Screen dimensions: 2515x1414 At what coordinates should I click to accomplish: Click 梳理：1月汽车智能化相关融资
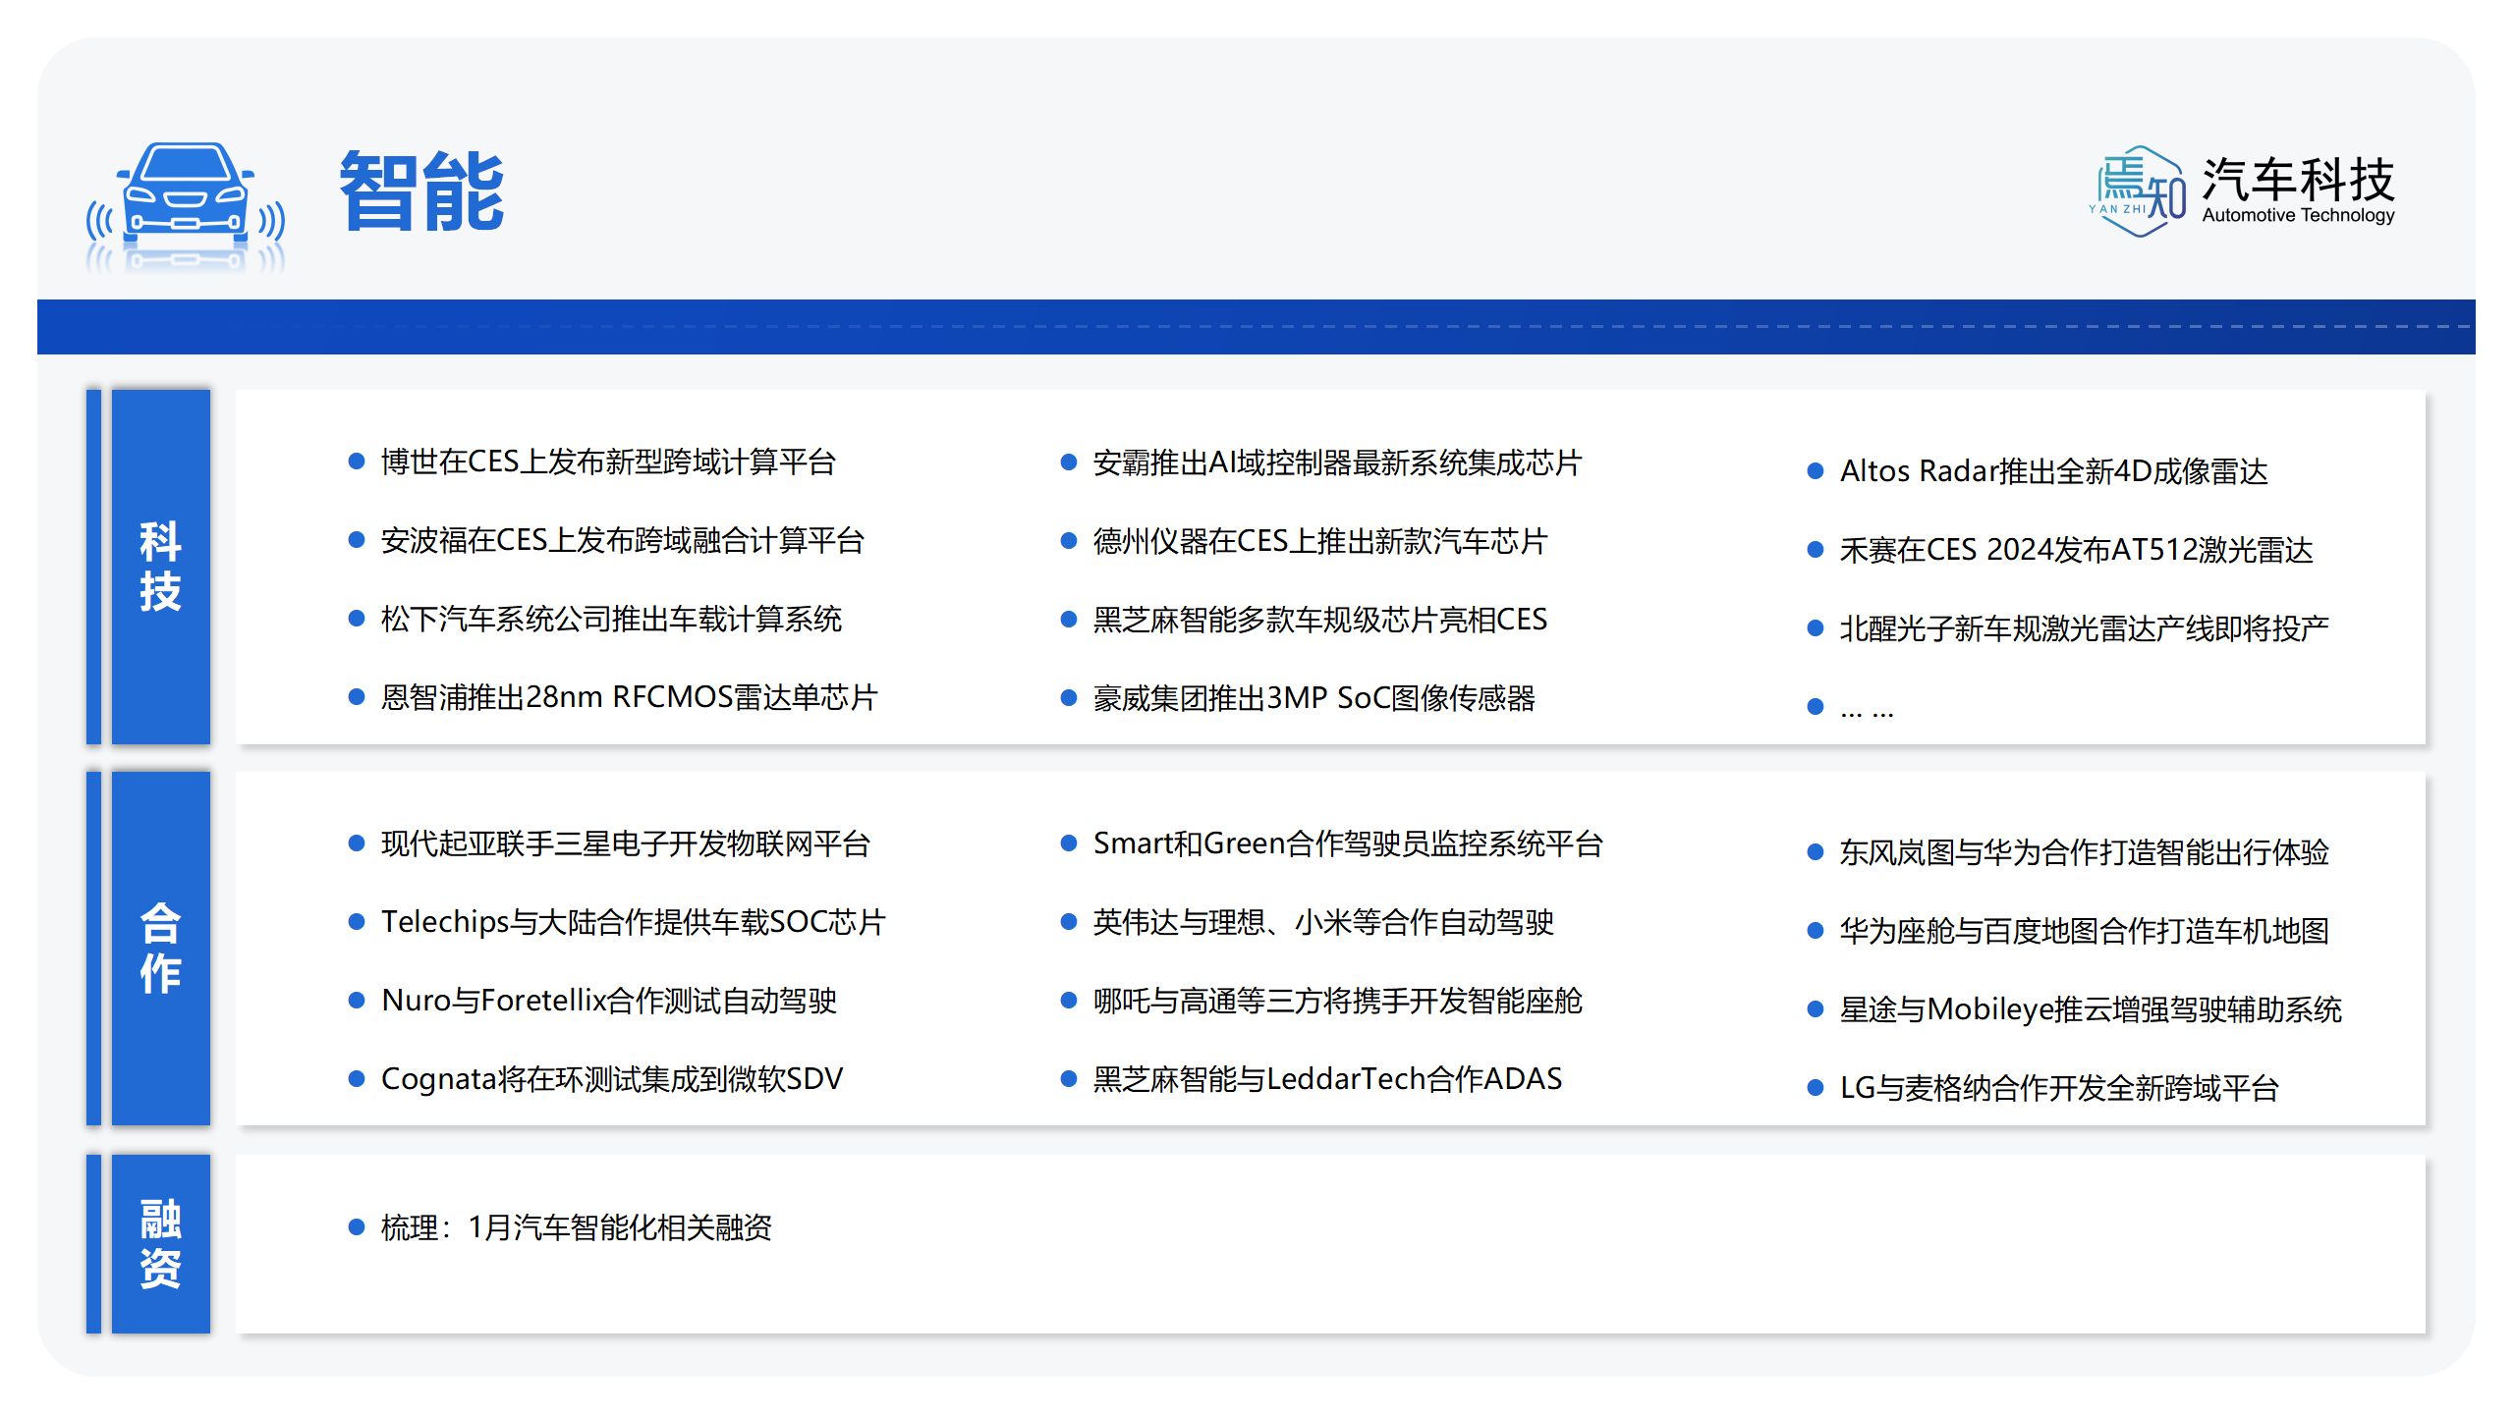[x=576, y=1227]
